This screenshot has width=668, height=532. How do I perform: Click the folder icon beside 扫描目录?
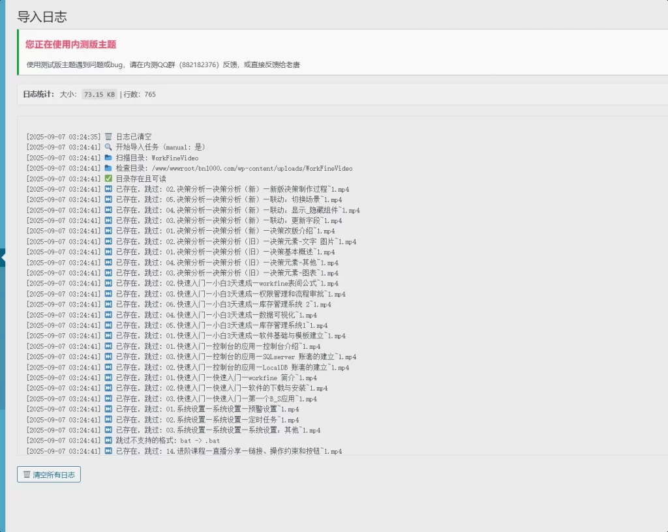click(x=108, y=158)
